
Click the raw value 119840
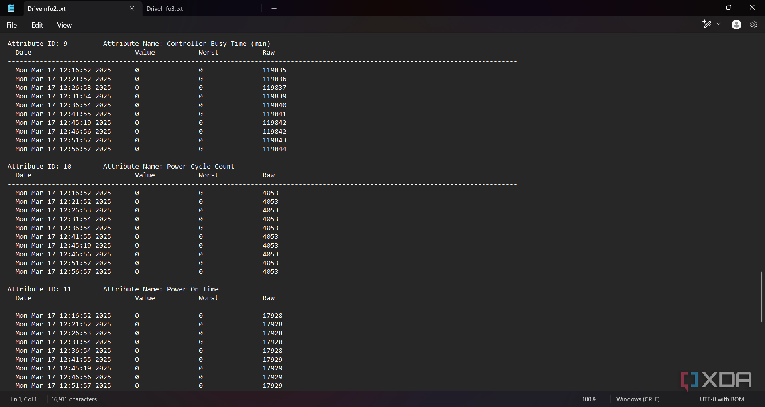click(274, 105)
